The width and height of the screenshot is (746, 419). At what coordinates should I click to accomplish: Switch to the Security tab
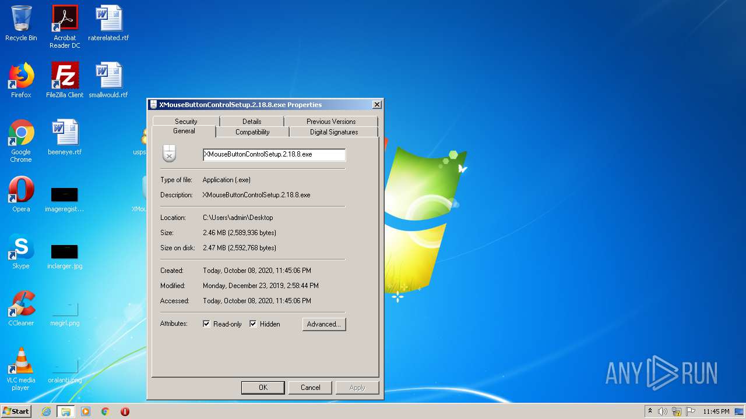click(186, 121)
